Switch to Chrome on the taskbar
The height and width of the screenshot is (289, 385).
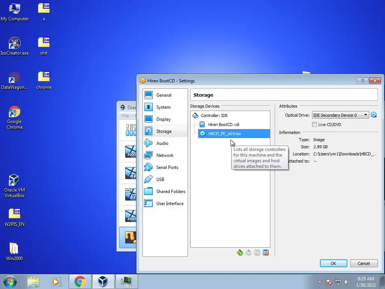[80, 281]
